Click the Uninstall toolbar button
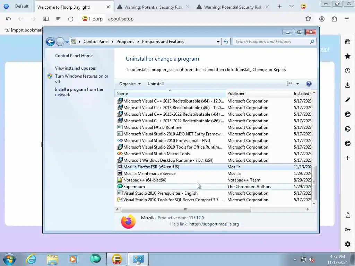This screenshot has width=355, height=266. click(156, 84)
